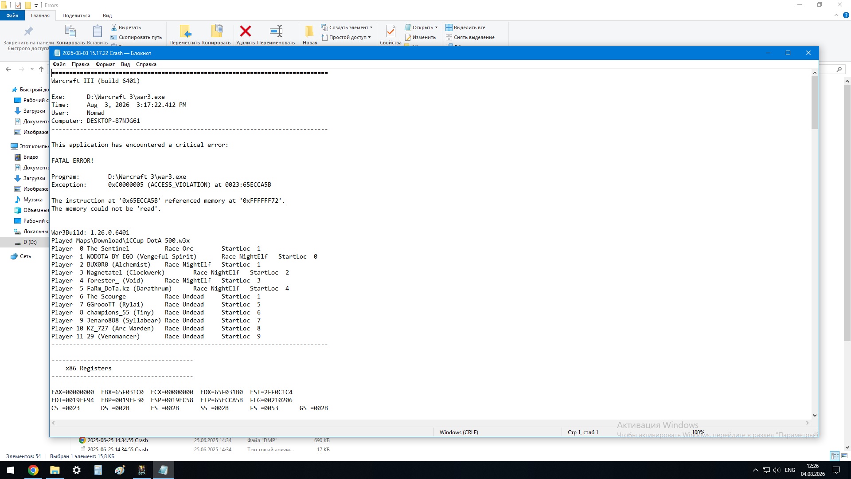Expand the Easy access (Простой доступ) dropdown
Viewport: 851px width, 479px height.
click(x=369, y=37)
